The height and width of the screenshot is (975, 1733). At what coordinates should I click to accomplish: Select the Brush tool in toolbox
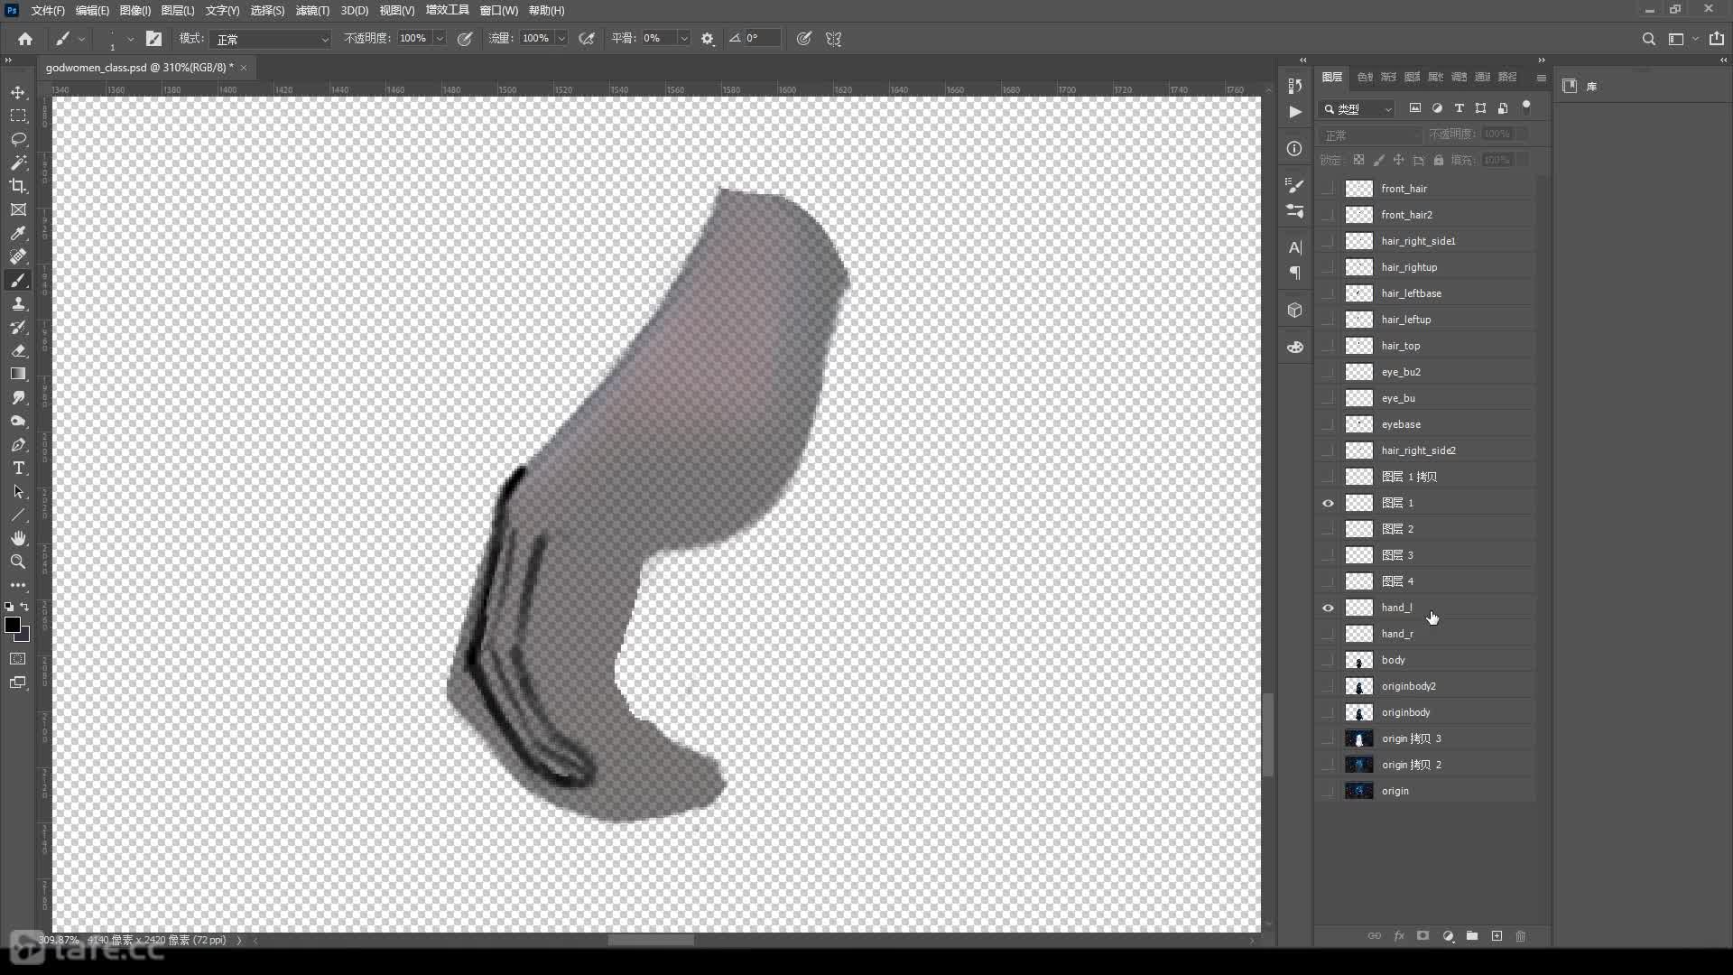coord(18,280)
